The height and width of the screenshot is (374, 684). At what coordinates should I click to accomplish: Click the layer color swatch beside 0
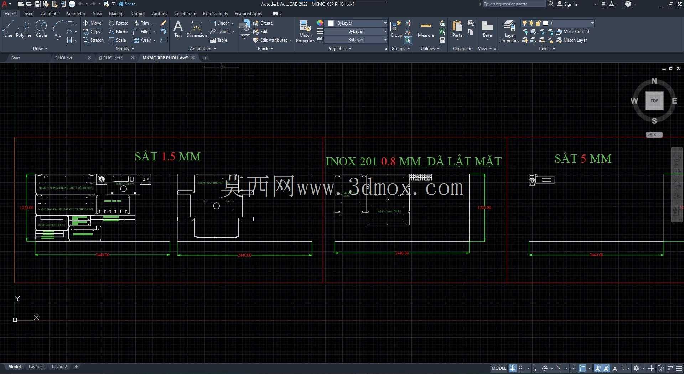click(545, 23)
